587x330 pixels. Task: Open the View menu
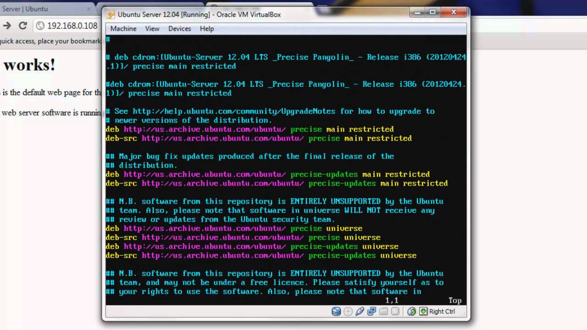(152, 28)
